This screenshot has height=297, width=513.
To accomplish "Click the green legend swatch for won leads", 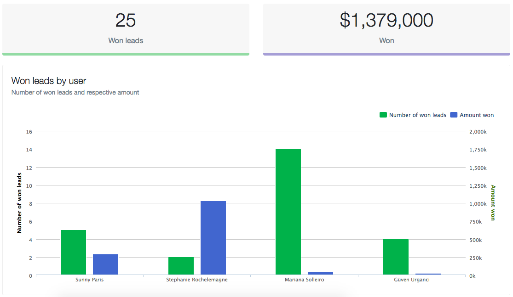I will [x=383, y=115].
